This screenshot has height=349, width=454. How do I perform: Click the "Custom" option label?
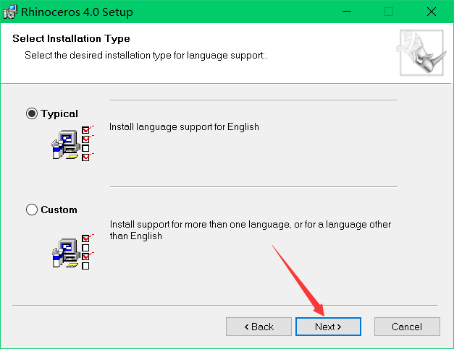(x=59, y=210)
